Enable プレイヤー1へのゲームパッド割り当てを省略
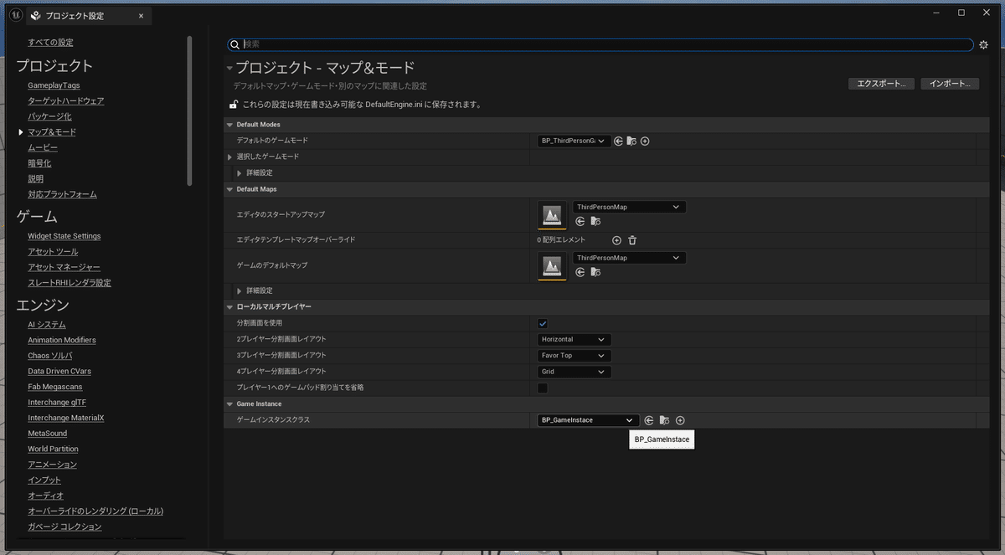1005x555 pixels. [x=543, y=388]
